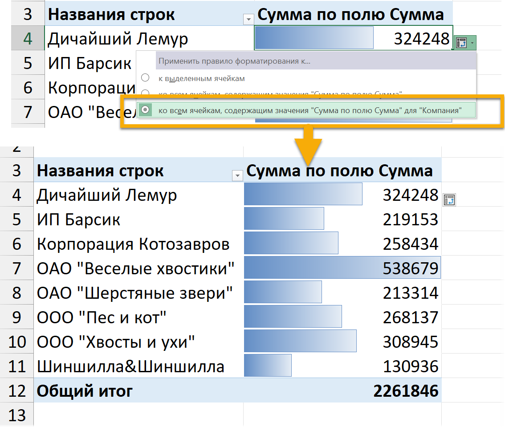
Task: Select cell 'ОАО "Веселые хвостики"'
Action: click(138, 268)
